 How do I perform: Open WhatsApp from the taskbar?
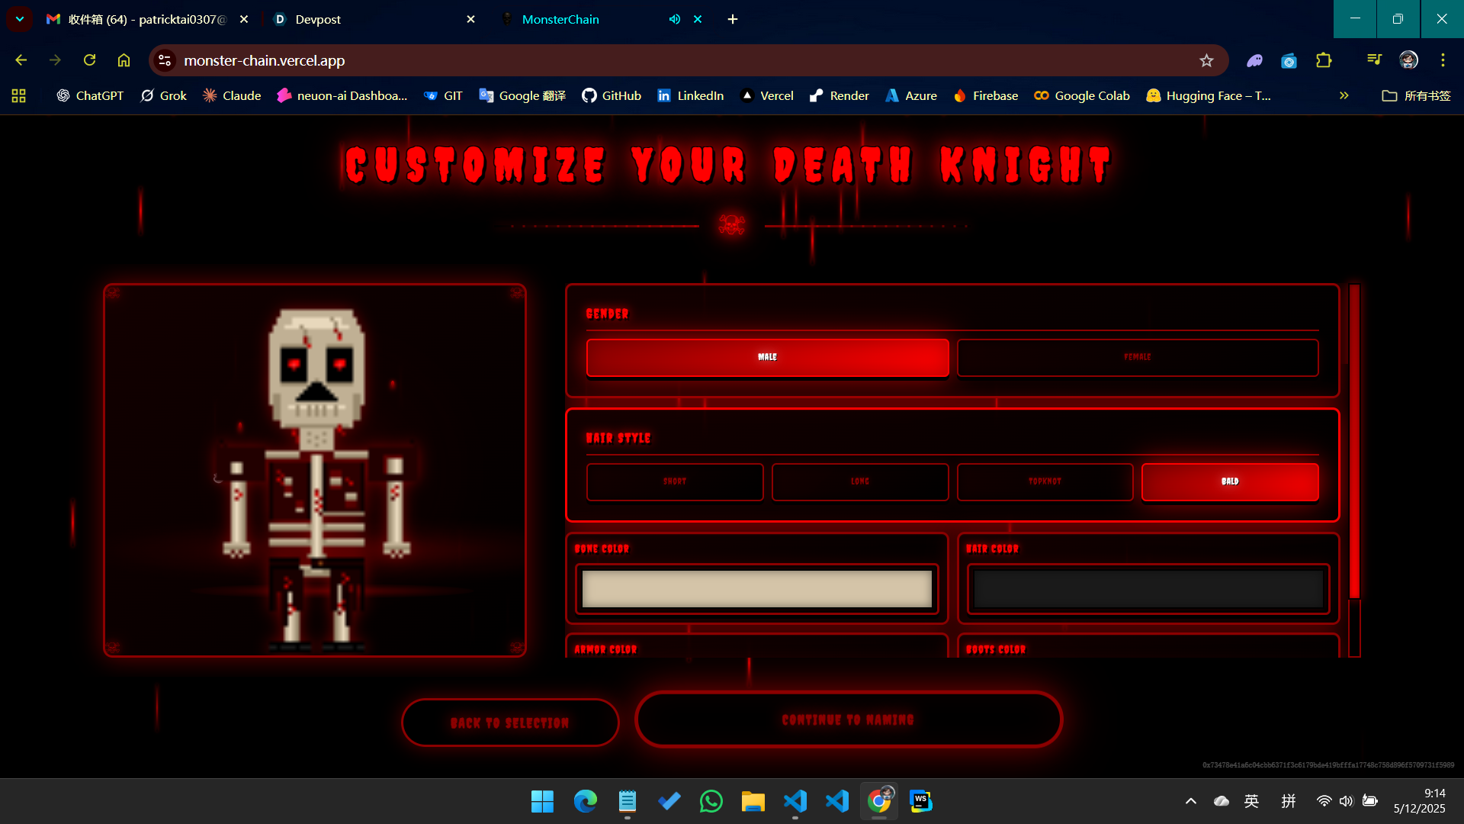point(711,801)
